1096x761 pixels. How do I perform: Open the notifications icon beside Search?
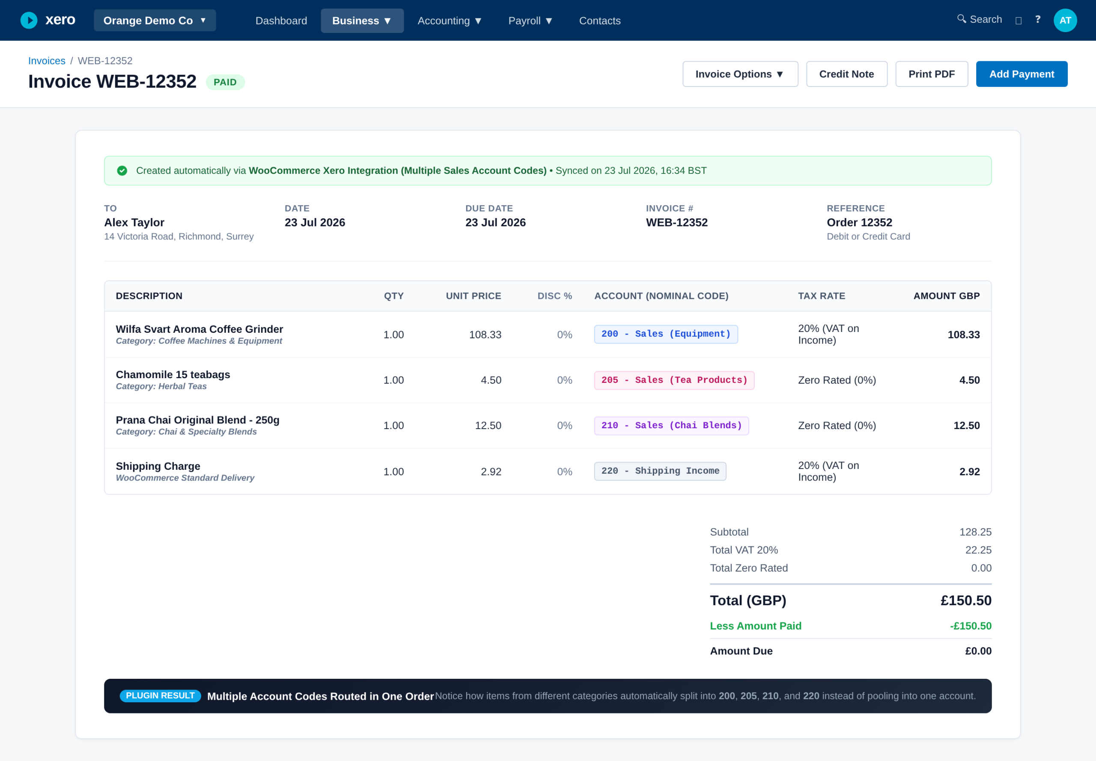(1018, 21)
